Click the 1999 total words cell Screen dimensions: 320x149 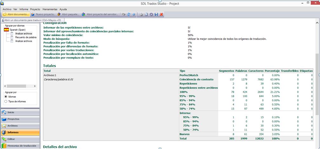(x=244, y=139)
